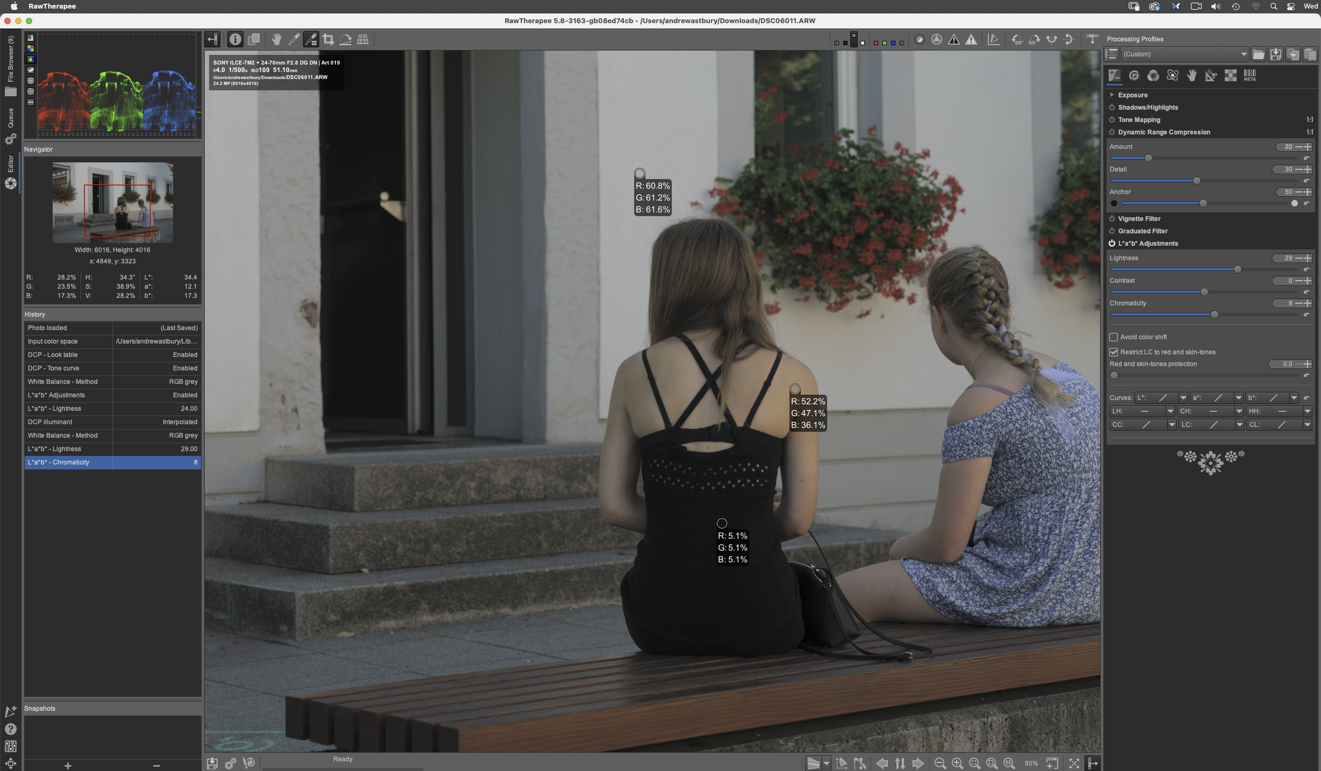The image size is (1321, 771).
Task: Add a new snapshot with plus button
Action: 68,766
